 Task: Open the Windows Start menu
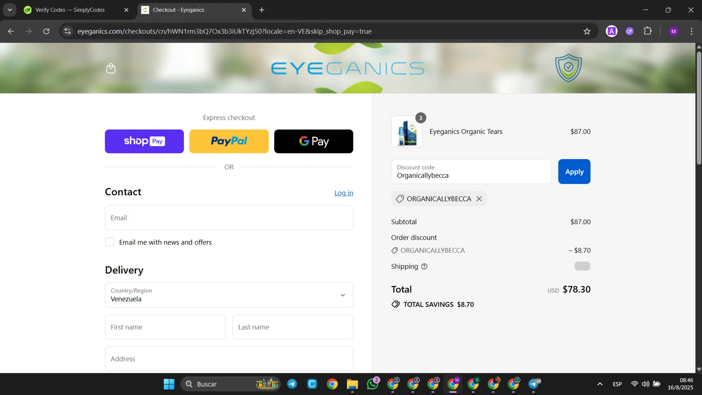click(x=169, y=384)
